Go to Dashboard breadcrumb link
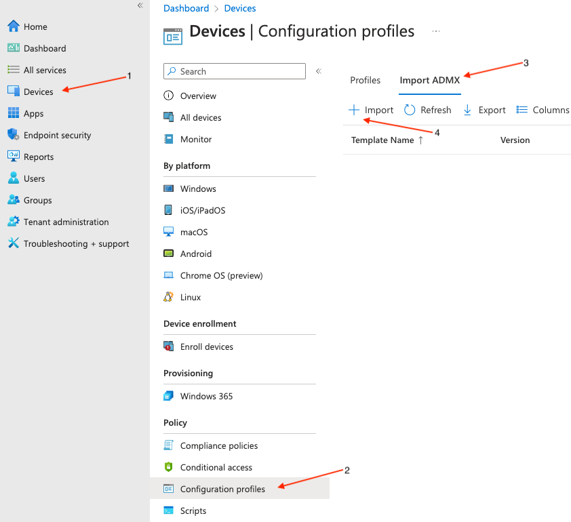The image size is (571, 522). point(186,8)
